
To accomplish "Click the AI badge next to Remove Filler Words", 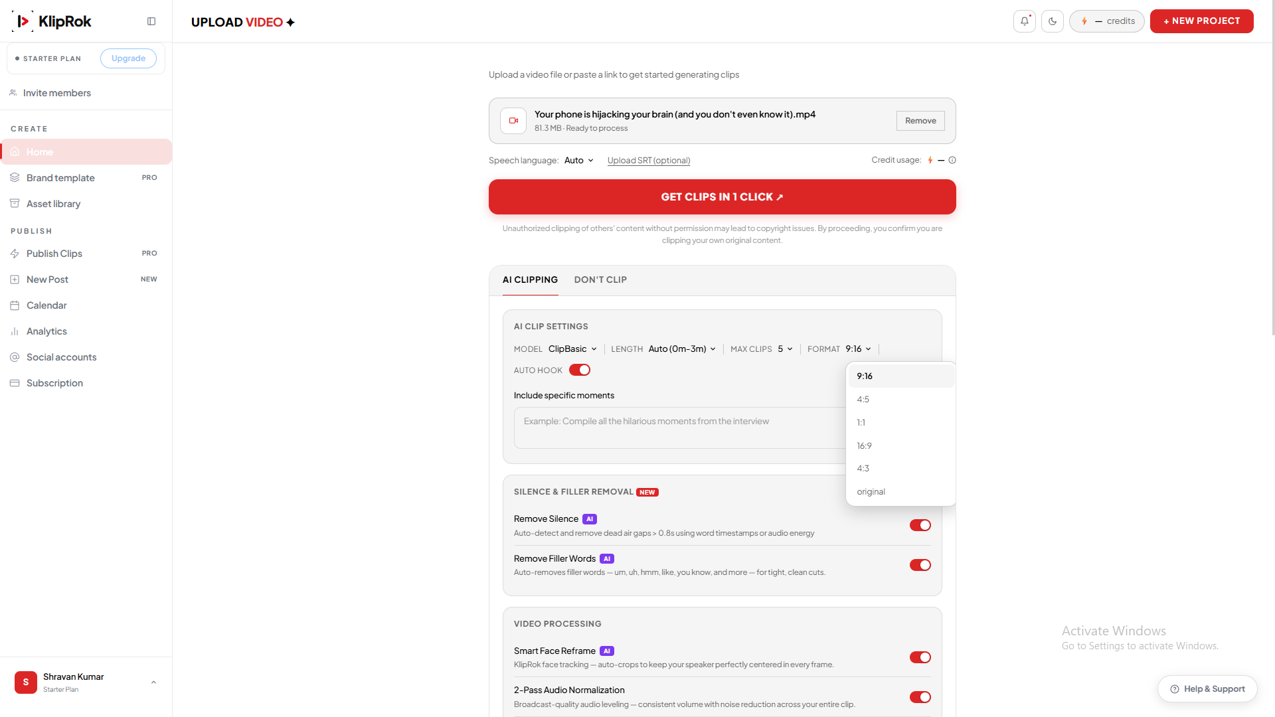I will 607,559.
